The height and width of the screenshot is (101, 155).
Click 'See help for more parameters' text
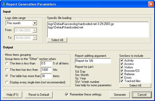93,85
